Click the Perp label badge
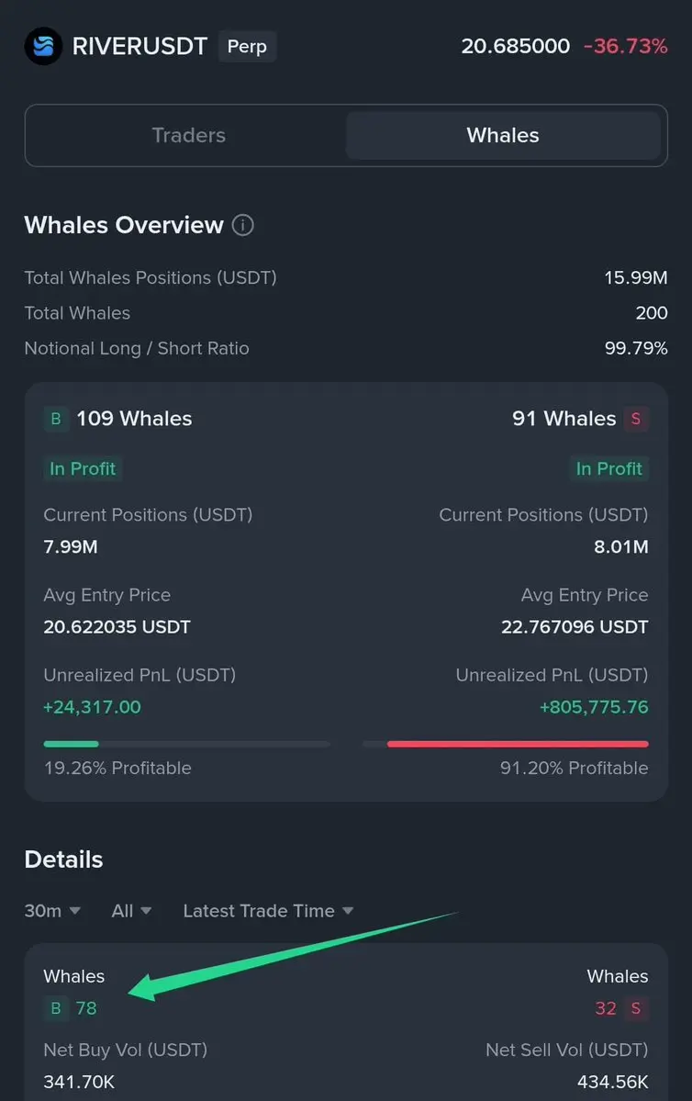The image size is (692, 1101). pos(247,46)
